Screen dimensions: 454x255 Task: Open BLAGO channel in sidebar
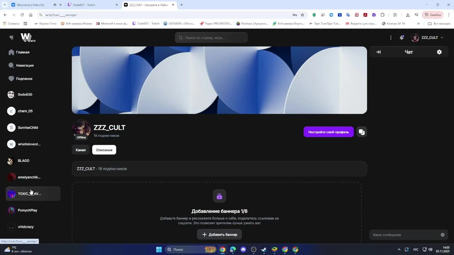(x=33, y=161)
